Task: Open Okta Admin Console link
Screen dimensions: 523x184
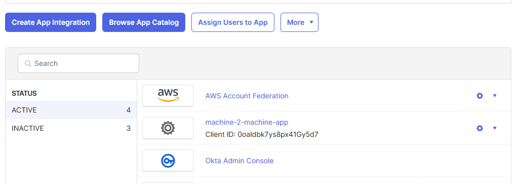Action: (x=239, y=161)
